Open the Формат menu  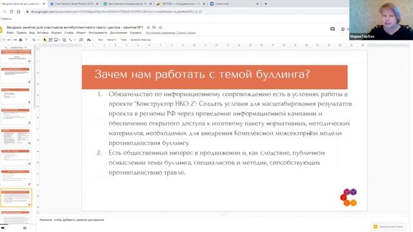[56, 33]
